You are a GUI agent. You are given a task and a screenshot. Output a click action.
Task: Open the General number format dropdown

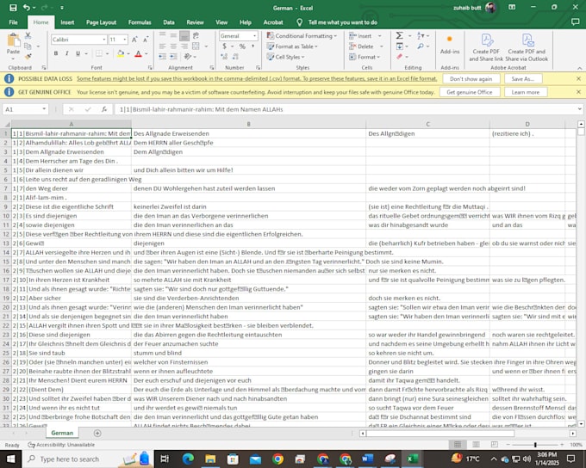click(x=254, y=36)
